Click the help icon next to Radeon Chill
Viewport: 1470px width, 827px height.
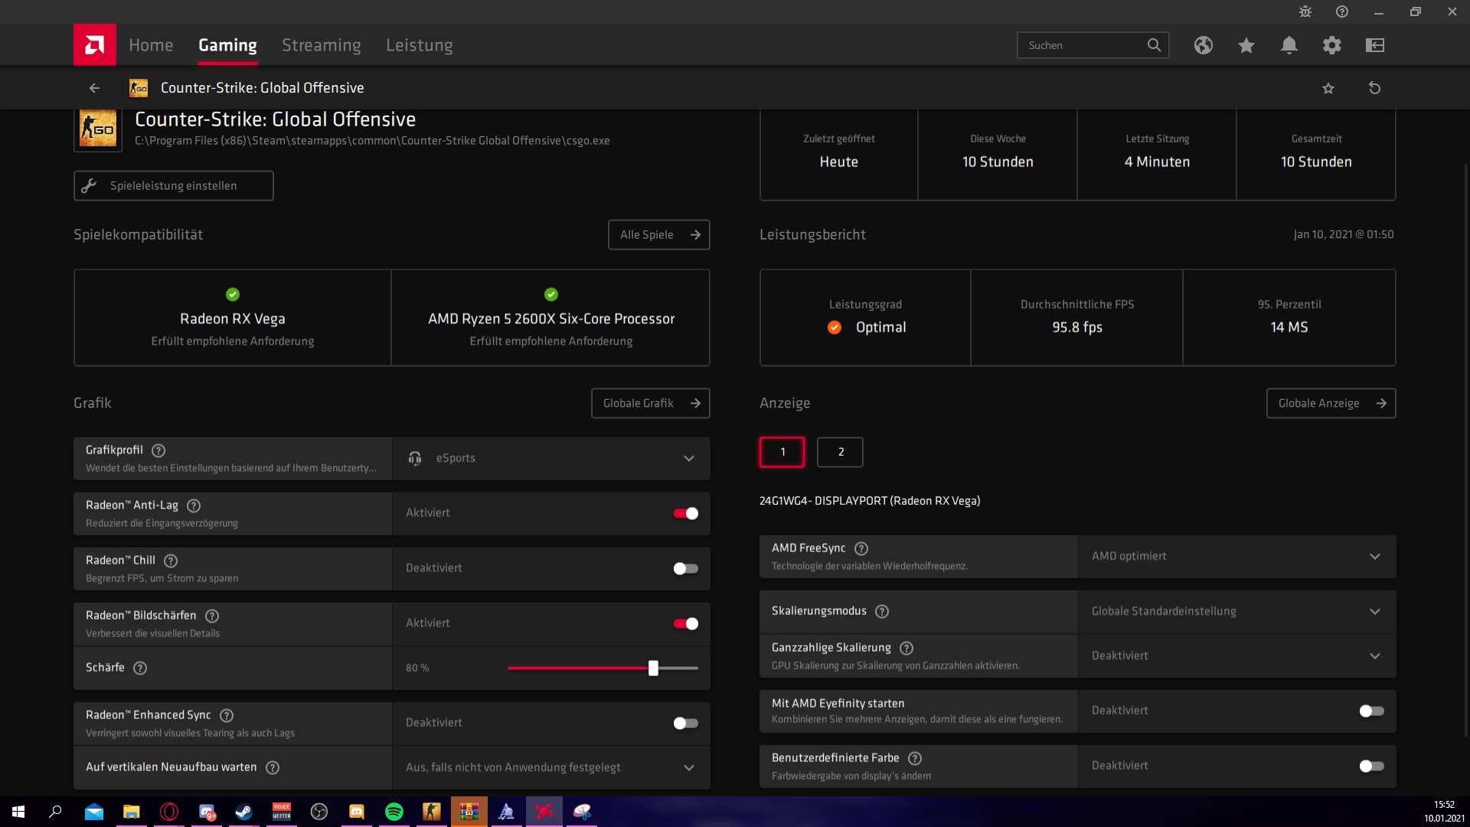(171, 561)
